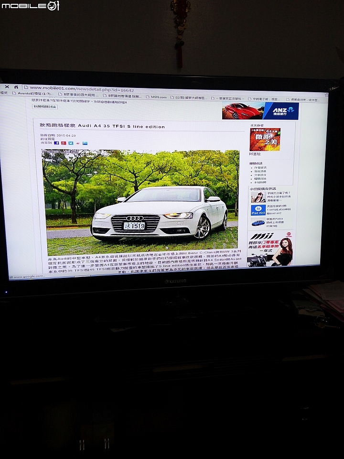This screenshot has width=344, height=459.
Task: Open the MSN.com bookmark
Action: point(156,97)
